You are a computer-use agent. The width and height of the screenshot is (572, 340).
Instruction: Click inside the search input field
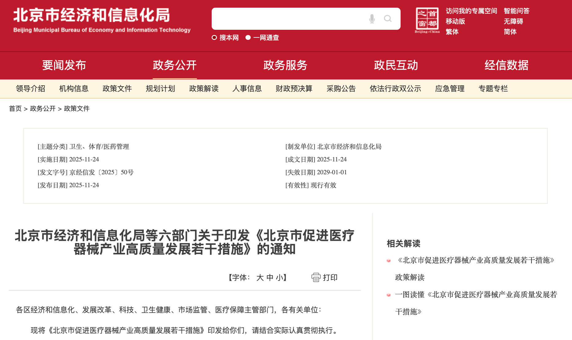click(x=292, y=19)
